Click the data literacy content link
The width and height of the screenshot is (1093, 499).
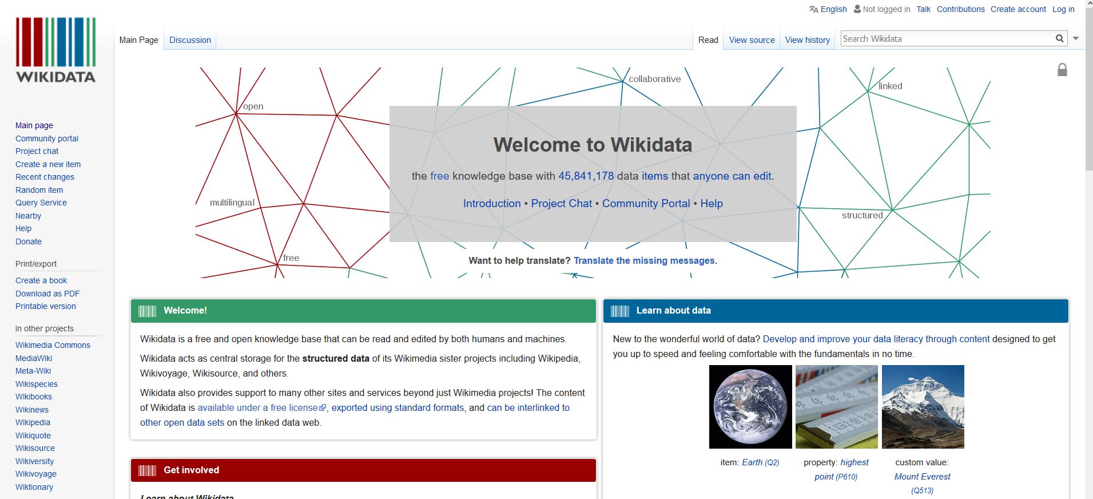876,339
